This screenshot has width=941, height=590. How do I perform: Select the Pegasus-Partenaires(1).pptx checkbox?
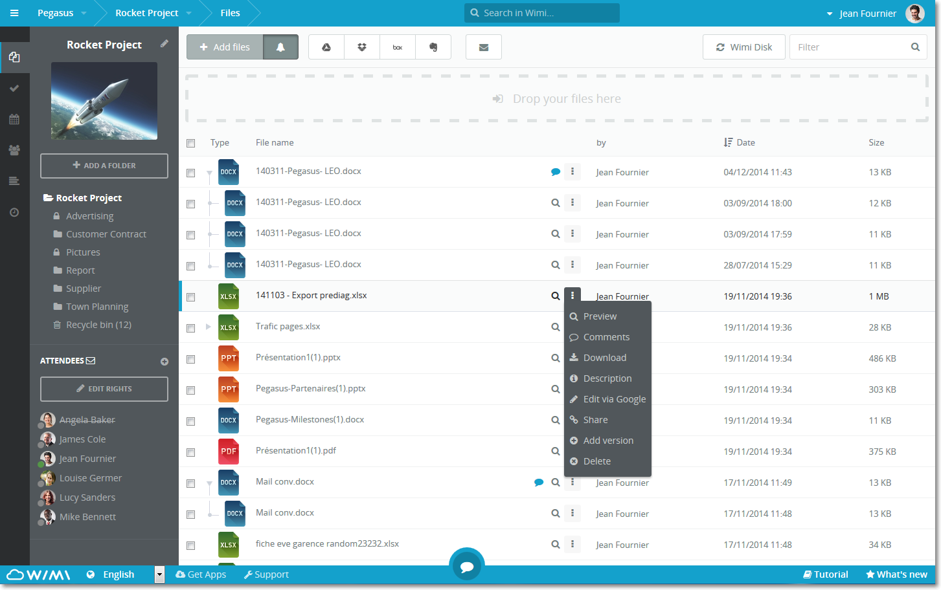pos(190,390)
